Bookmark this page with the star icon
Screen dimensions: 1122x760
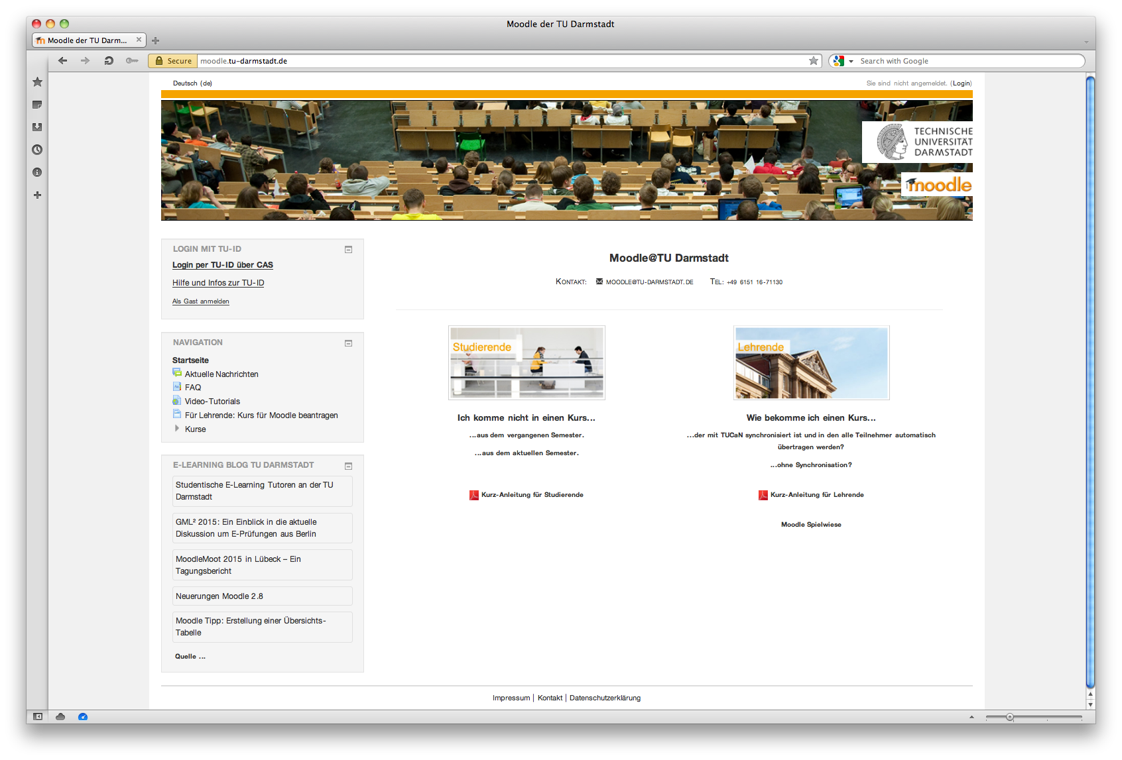(x=814, y=61)
